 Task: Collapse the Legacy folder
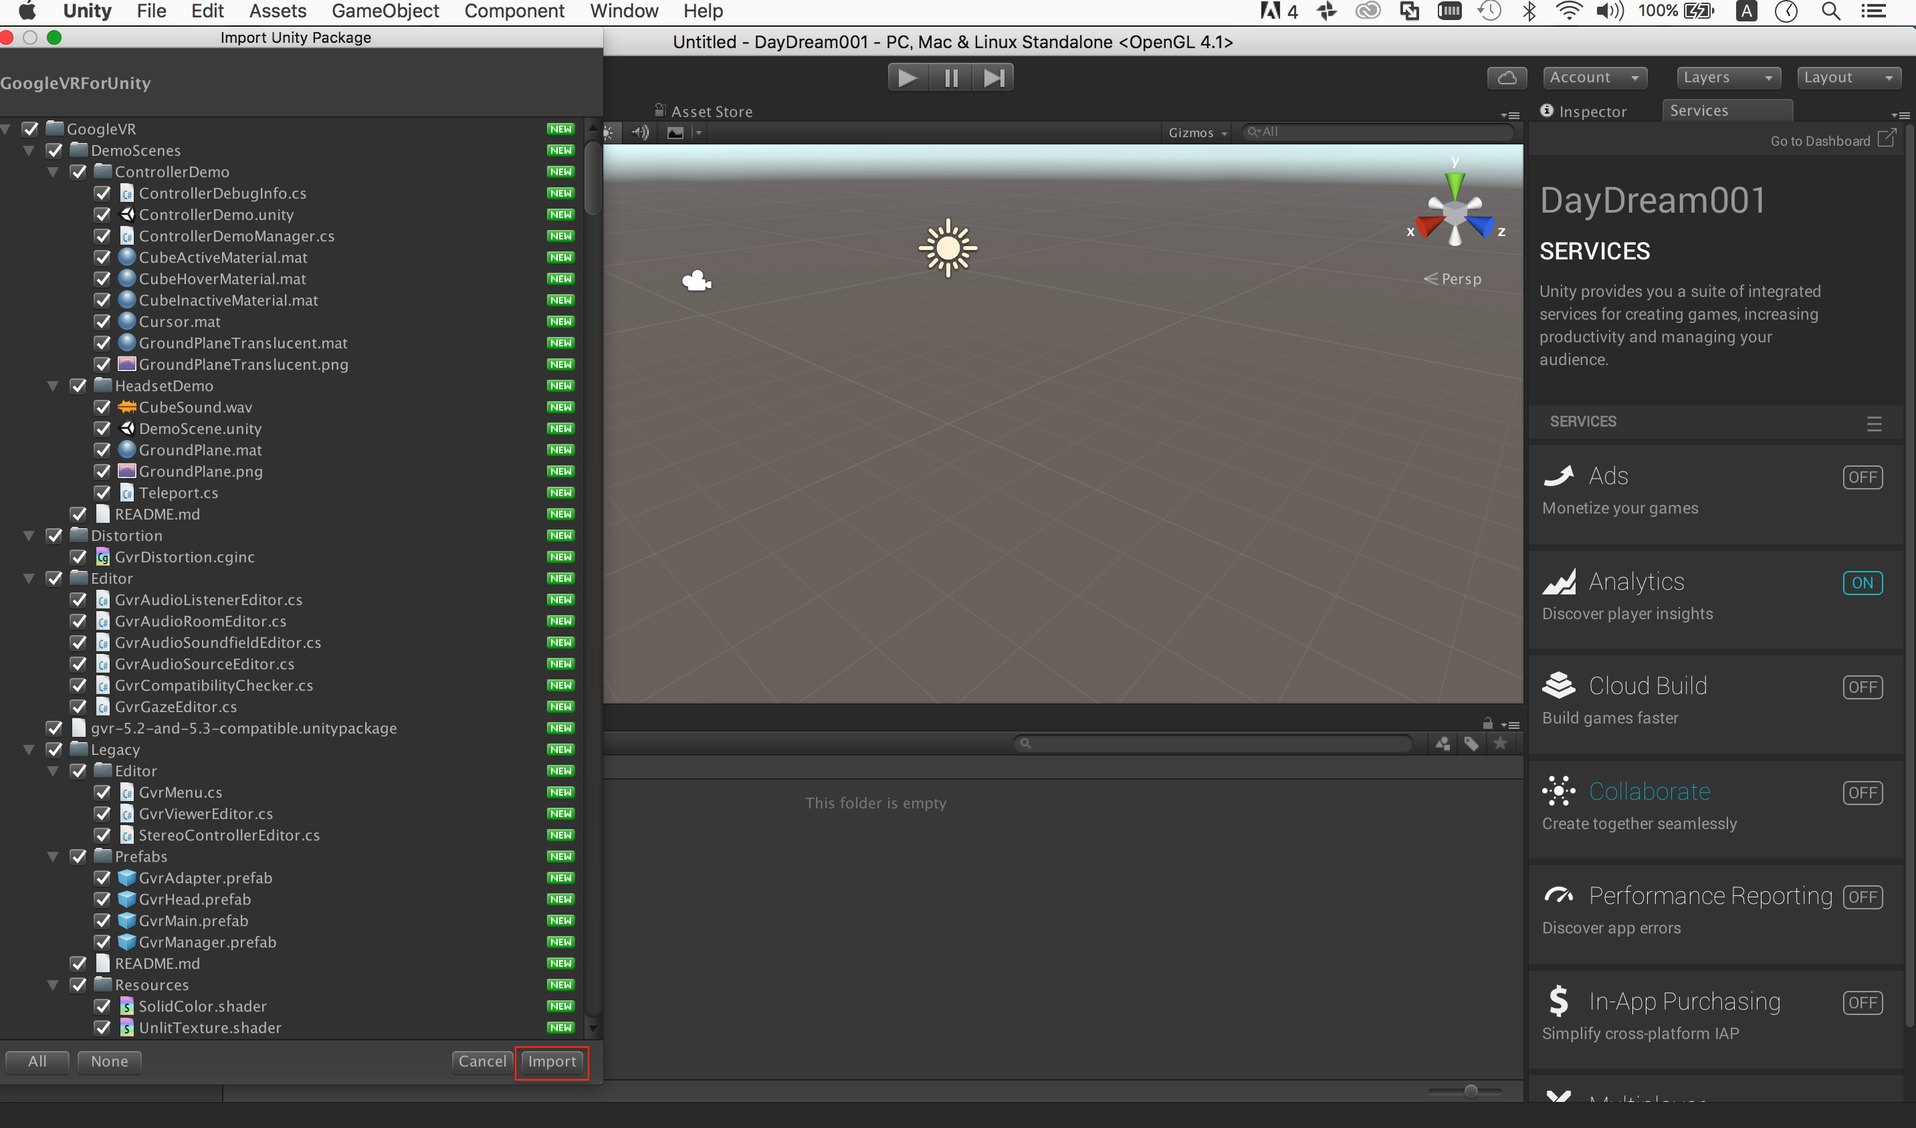(29, 750)
